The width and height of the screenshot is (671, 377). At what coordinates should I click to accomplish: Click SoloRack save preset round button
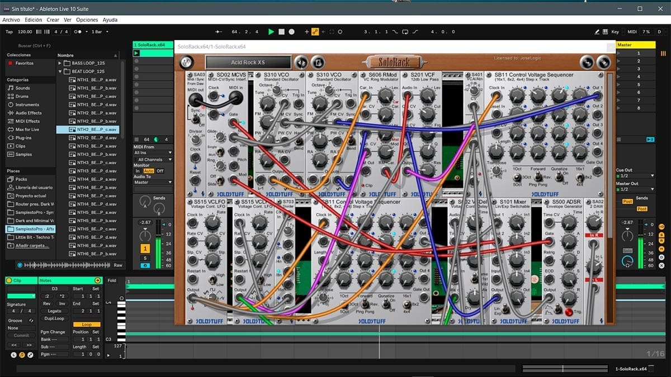pyautogui.click(x=317, y=63)
